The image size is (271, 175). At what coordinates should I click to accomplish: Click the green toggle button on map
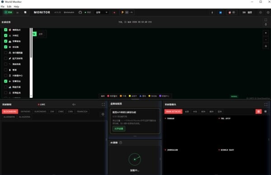(35, 34)
